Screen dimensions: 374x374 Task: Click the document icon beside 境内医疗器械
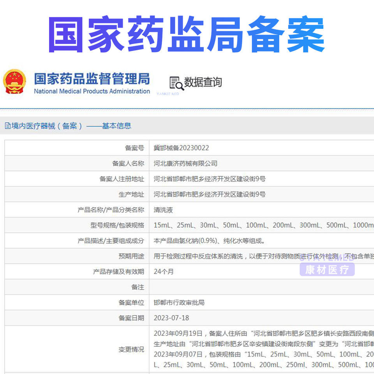tap(7, 126)
